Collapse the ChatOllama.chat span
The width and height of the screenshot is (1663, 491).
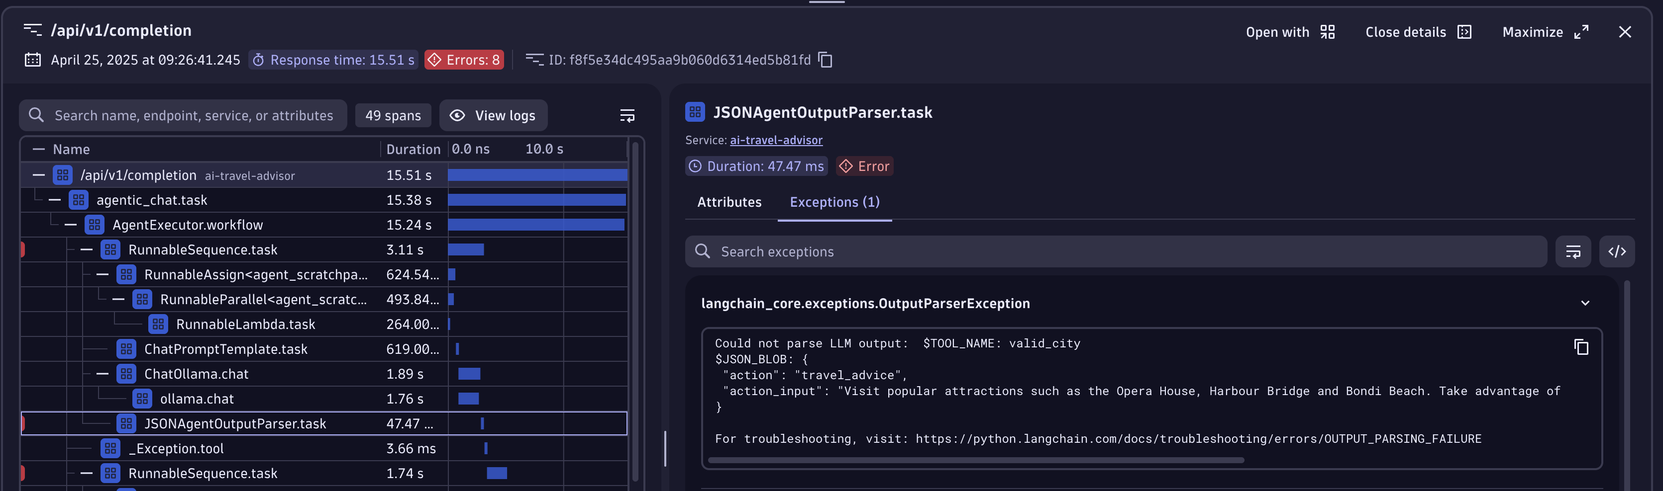(x=103, y=374)
